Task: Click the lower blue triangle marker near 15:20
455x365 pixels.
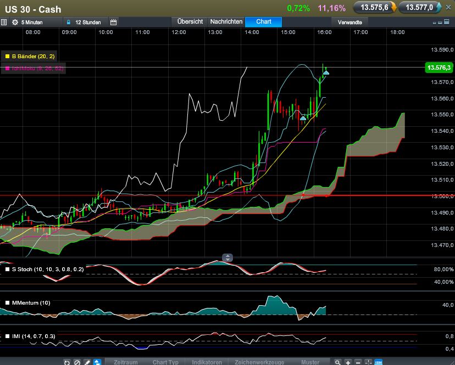Action: pyautogui.click(x=303, y=118)
